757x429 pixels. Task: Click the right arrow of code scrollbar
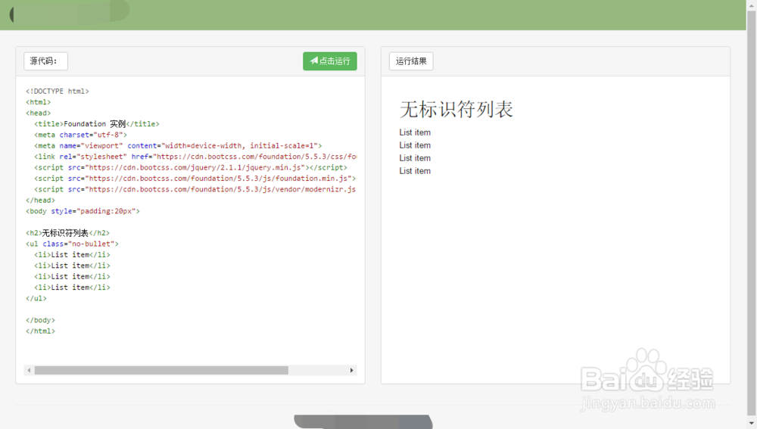pos(351,370)
